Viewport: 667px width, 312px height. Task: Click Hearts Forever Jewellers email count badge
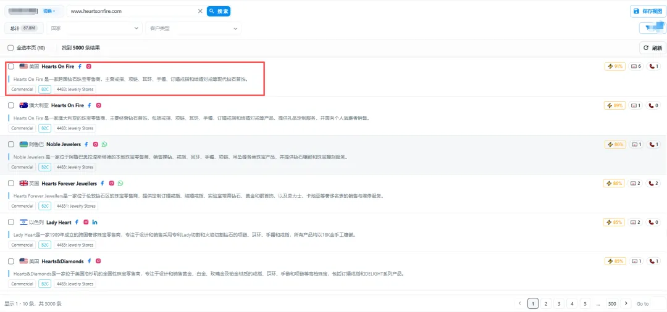click(636, 183)
